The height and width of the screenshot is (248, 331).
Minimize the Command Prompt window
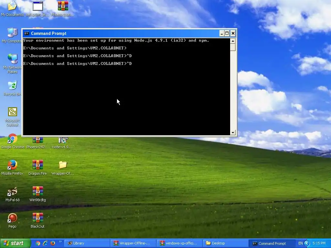pyautogui.click(x=222, y=33)
